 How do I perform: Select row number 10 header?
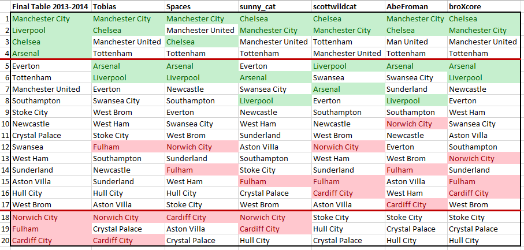pyautogui.click(x=5, y=124)
